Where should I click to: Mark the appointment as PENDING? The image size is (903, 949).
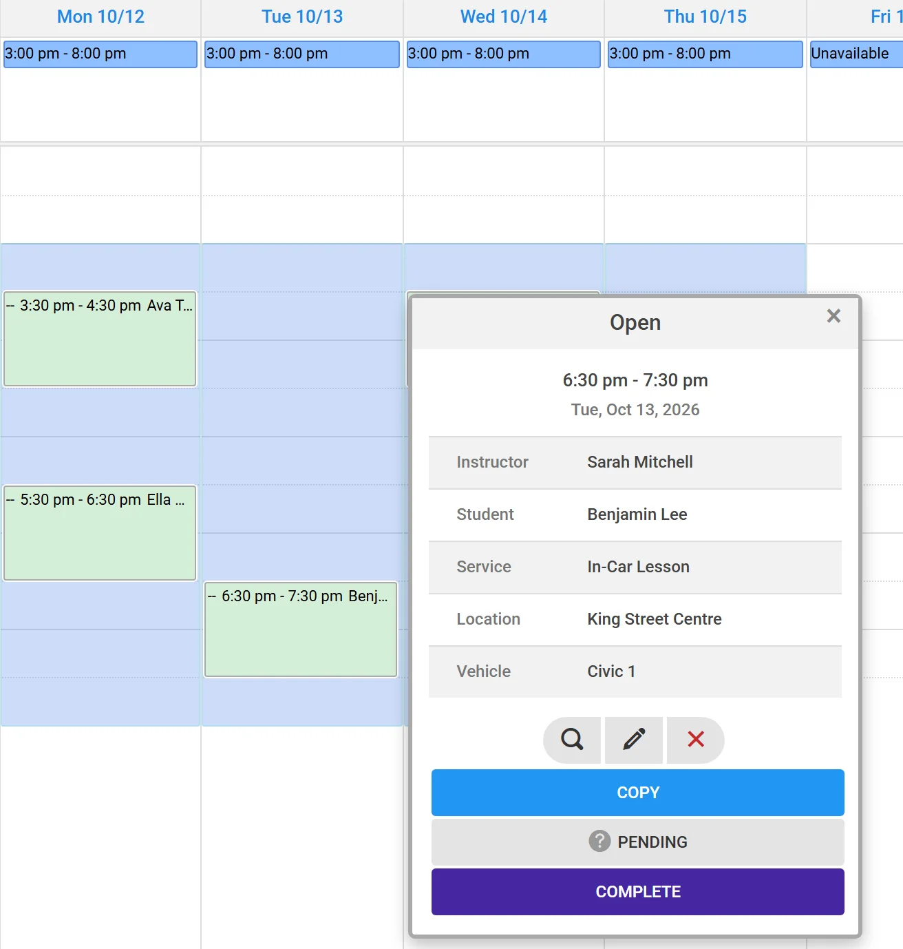tap(638, 842)
